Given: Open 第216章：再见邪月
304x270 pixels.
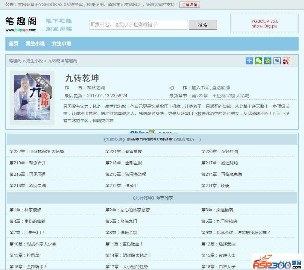Looking at the screenshot, I should click(28, 174).
